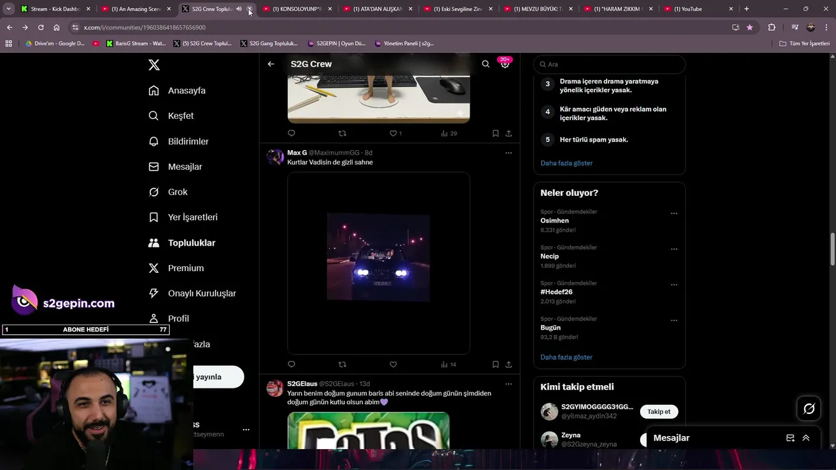The image size is (836, 470).
Task: Bookmark the desk photo post
Action: pos(495,133)
